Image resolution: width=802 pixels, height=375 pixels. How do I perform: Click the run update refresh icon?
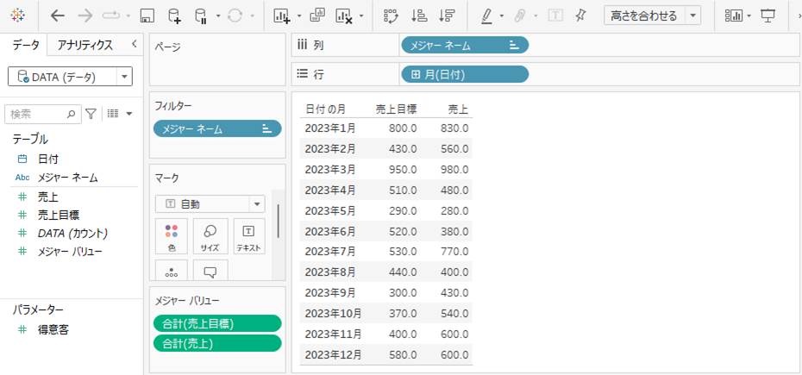[235, 16]
